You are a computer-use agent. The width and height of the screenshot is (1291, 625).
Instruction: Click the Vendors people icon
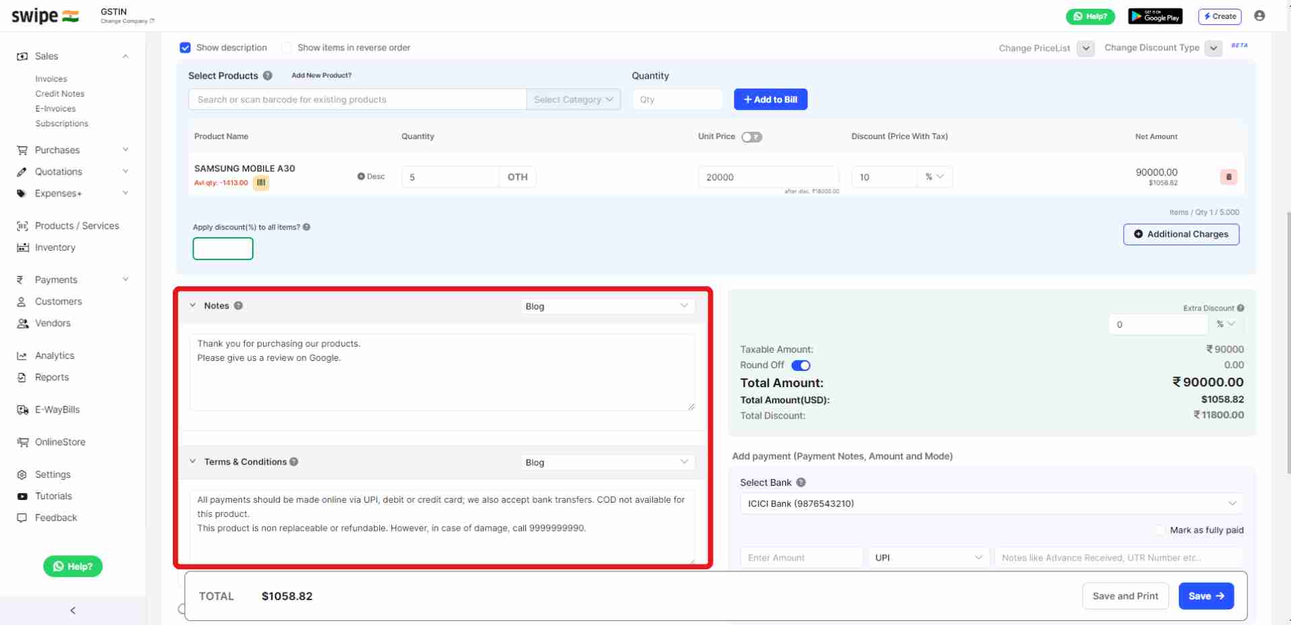coord(22,323)
